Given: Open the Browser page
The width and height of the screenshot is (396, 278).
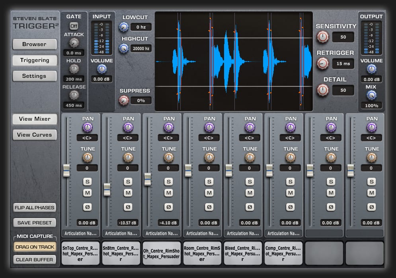Looking at the screenshot, I should point(35,44).
